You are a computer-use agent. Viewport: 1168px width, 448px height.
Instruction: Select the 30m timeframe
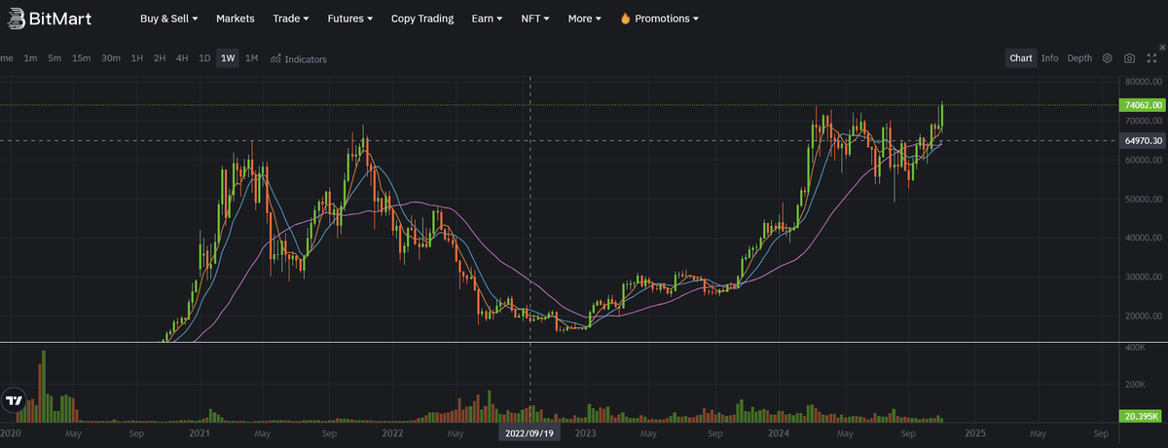[111, 58]
